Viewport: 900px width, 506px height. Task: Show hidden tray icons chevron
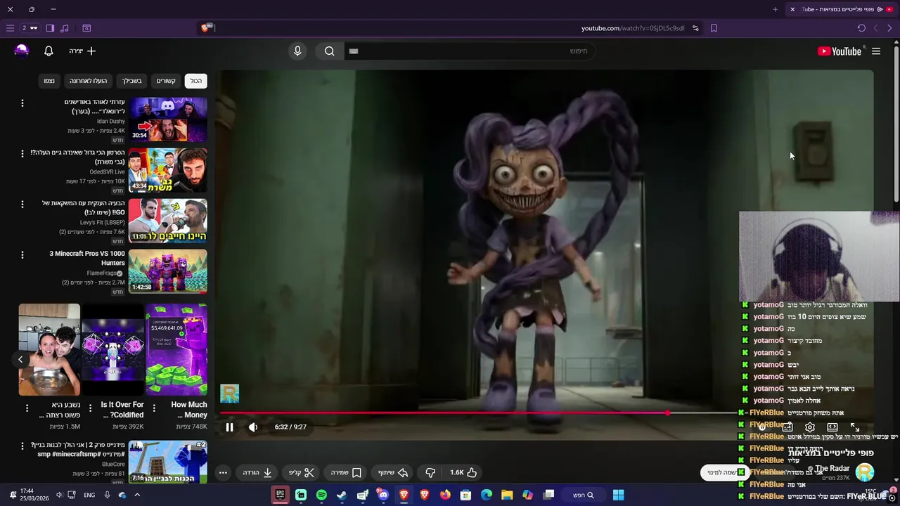point(137,495)
